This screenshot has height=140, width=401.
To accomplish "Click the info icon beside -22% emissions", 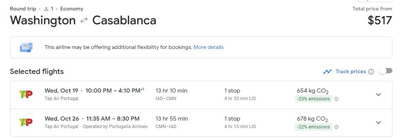I will pyautogui.click(x=336, y=127).
